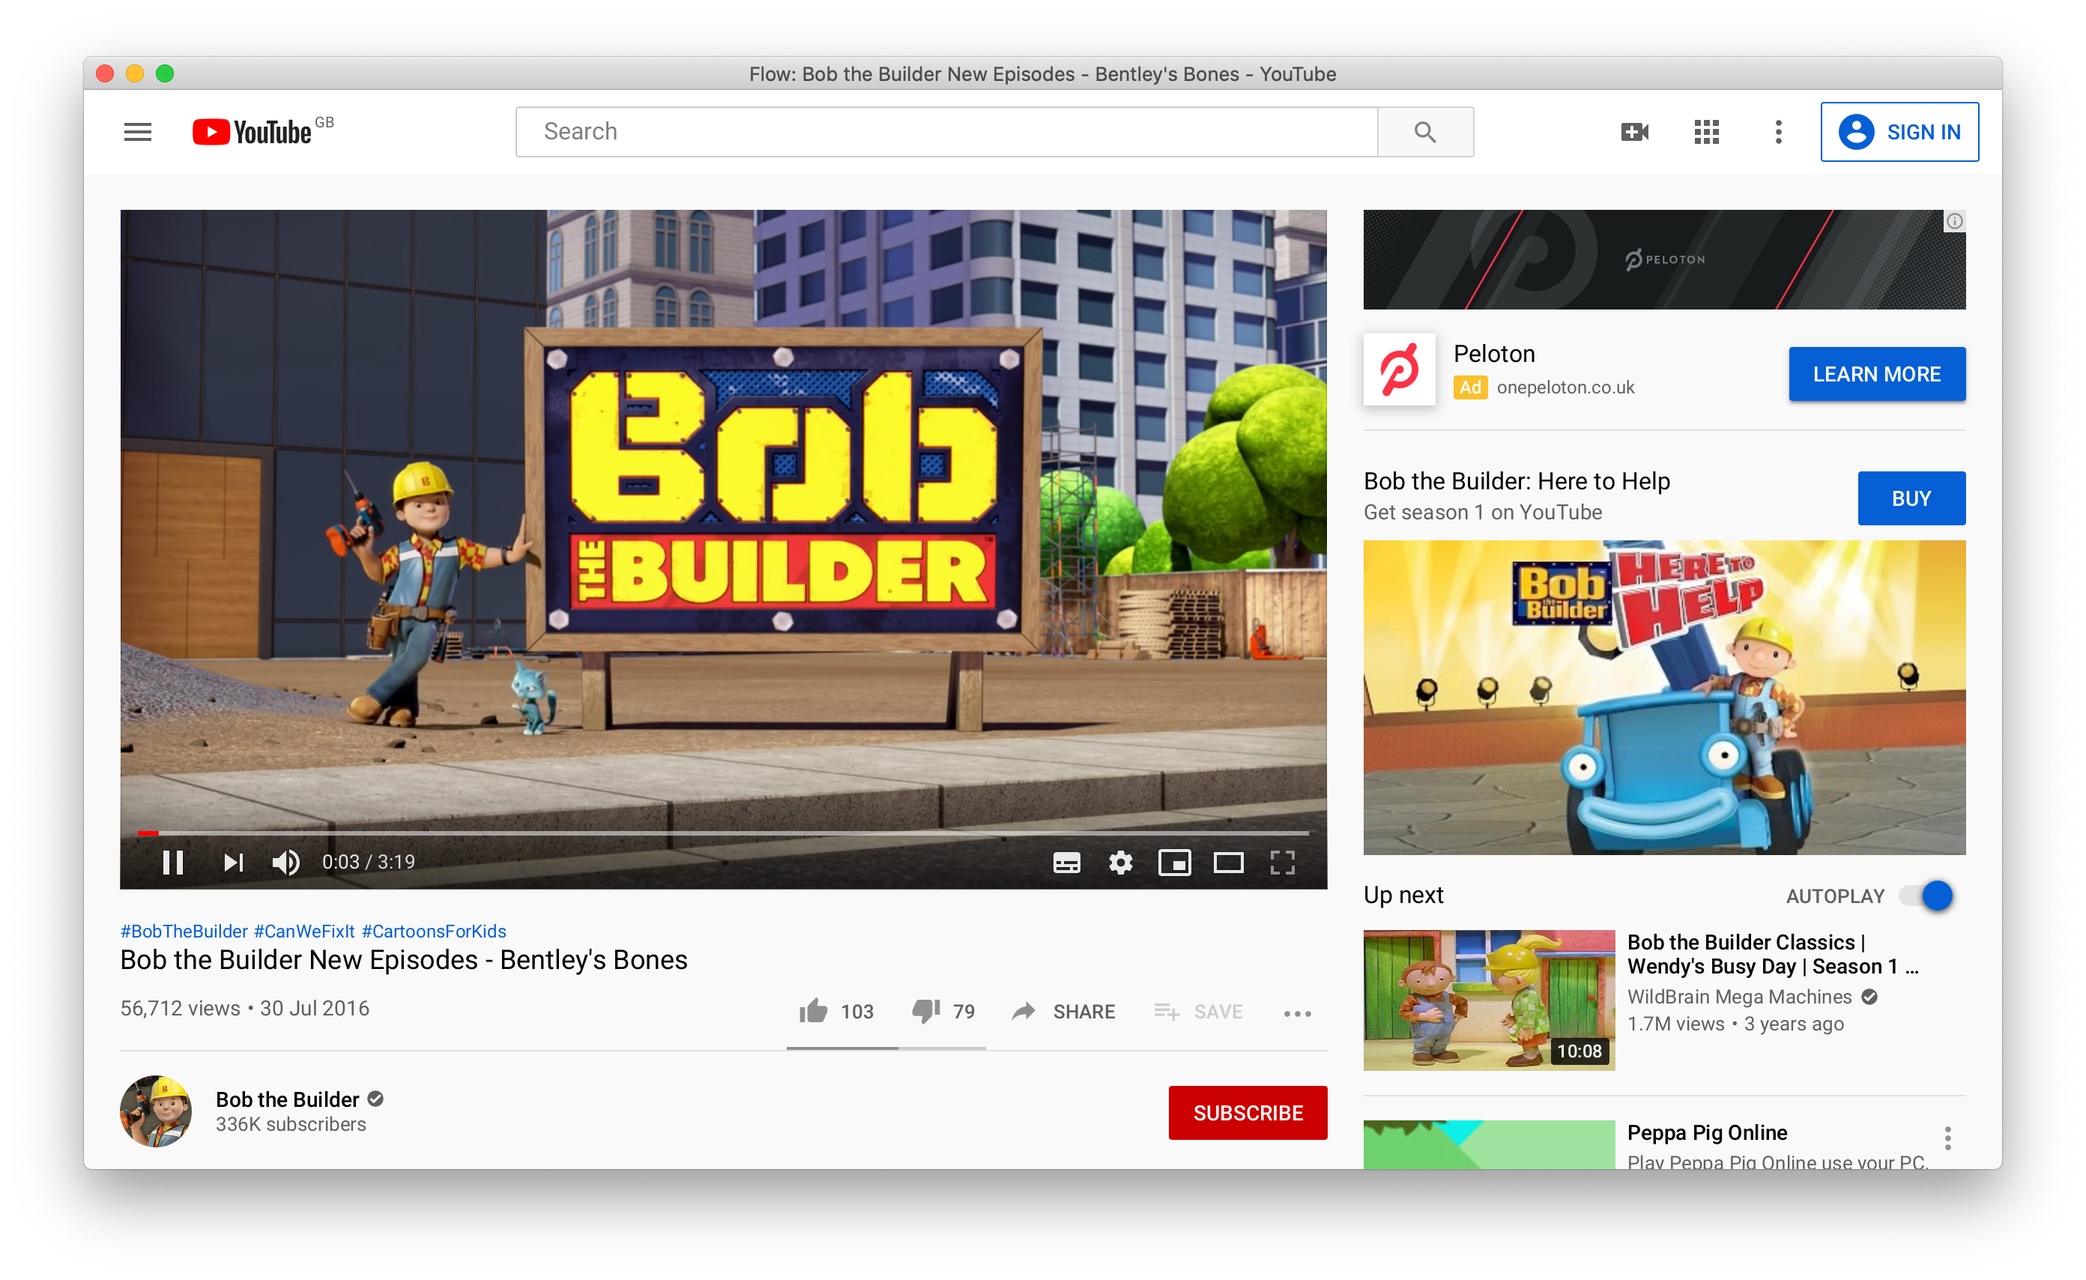This screenshot has width=2086, height=1280.
Task: Open Wendy's Busy Day video thumbnail
Action: [1488, 1000]
